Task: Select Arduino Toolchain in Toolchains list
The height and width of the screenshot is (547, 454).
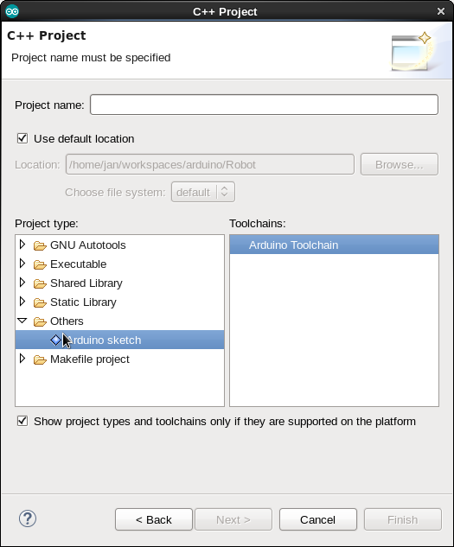Action: tap(334, 245)
